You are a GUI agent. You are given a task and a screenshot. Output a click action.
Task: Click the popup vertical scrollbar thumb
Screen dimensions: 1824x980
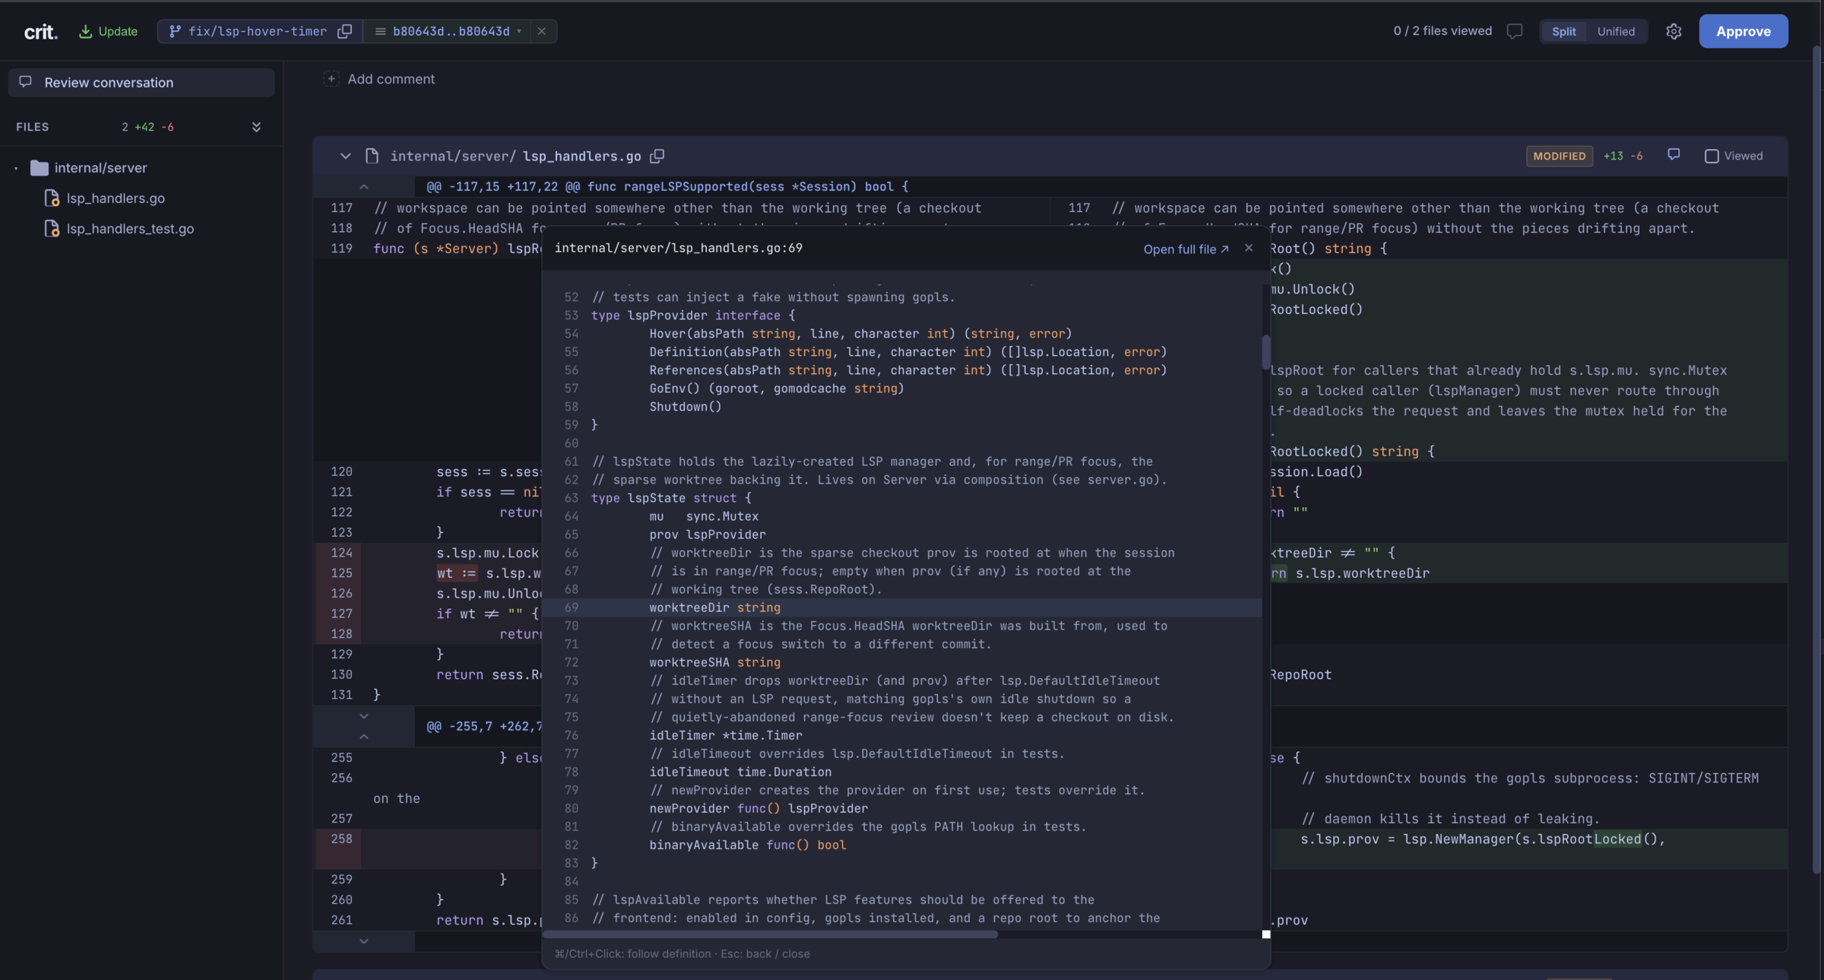(x=1265, y=352)
